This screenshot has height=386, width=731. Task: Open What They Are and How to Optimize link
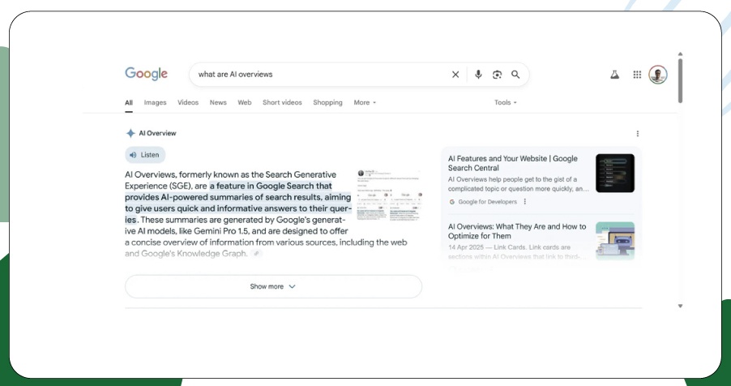517,231
